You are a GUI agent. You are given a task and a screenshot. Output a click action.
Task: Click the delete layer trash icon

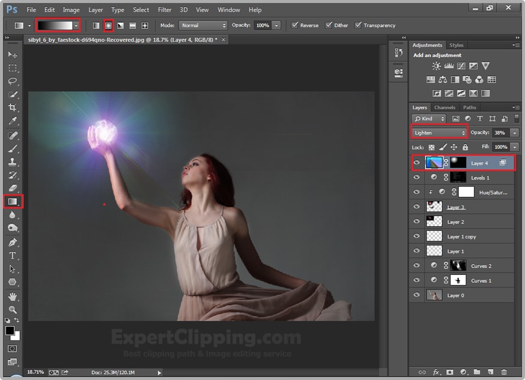coord(504,372)
